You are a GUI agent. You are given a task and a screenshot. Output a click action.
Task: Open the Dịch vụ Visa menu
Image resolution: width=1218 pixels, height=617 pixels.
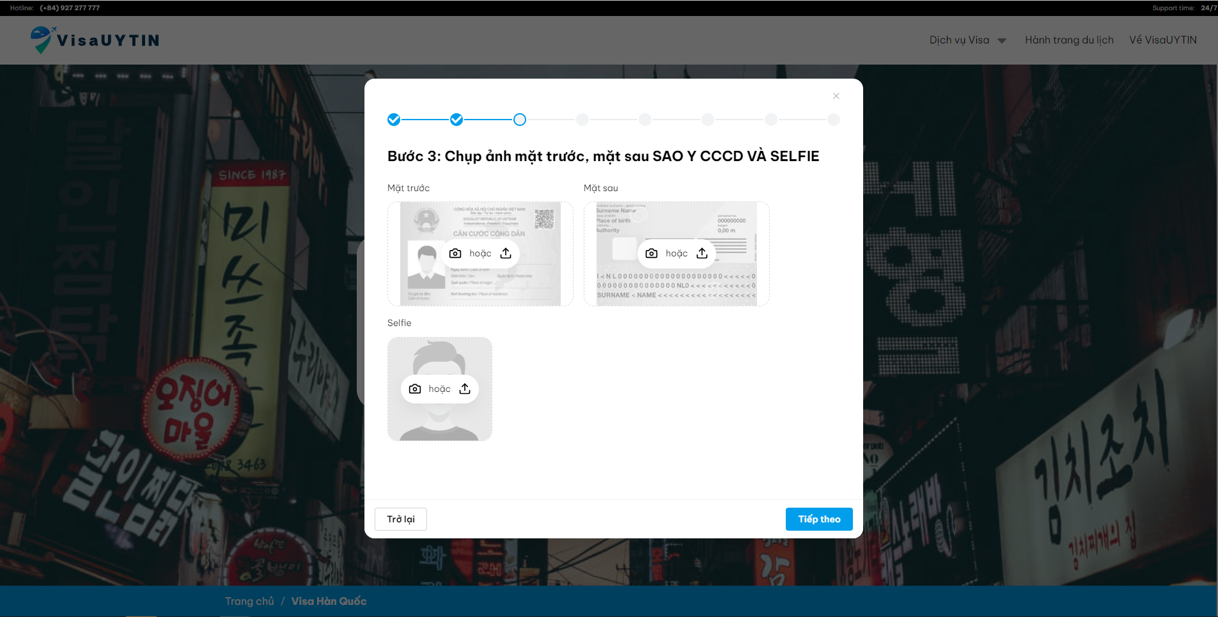[x=959, y=40]
